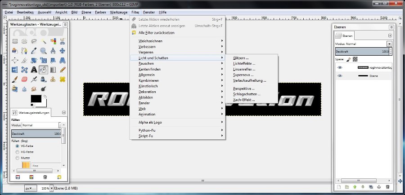Screen dimensions: 405x195
Task: Activate the Flip tool
Action: pyautogui.click(x=15, y=70)
